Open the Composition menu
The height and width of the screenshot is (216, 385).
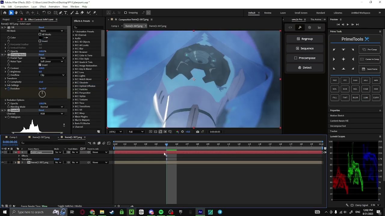point(22,7)
